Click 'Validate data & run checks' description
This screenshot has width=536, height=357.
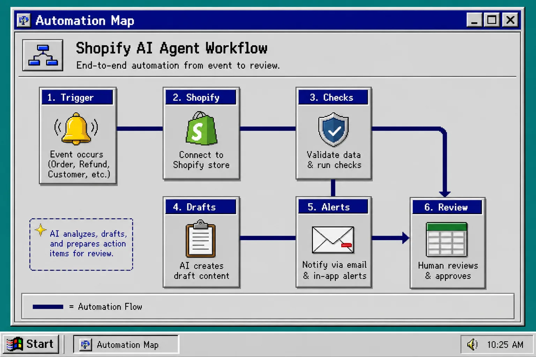[x=334, y=160]
